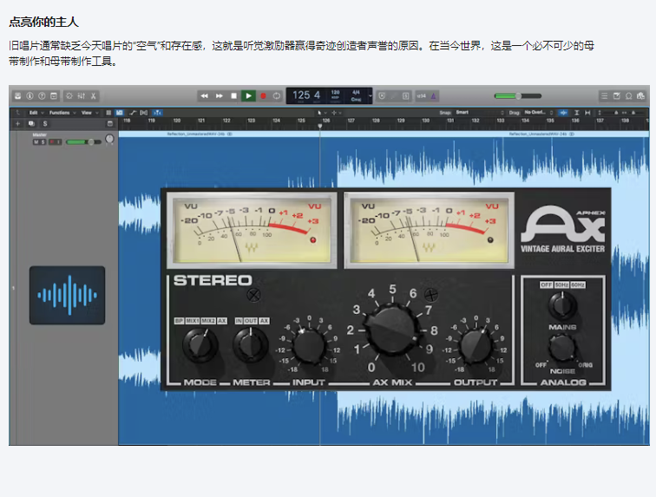Viewport: 656px width, 497px height.
Task: Open the Quick Help question mark icon
Action: (42, 95)
